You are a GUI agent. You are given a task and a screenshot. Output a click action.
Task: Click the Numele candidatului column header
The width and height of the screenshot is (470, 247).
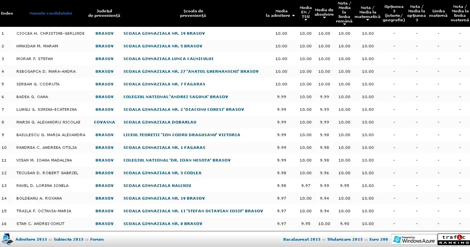pos(51,13)
